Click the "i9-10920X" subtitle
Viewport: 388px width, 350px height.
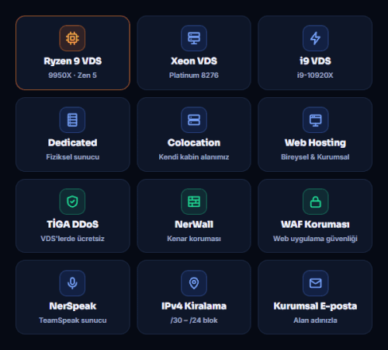[x=315, y=75]
